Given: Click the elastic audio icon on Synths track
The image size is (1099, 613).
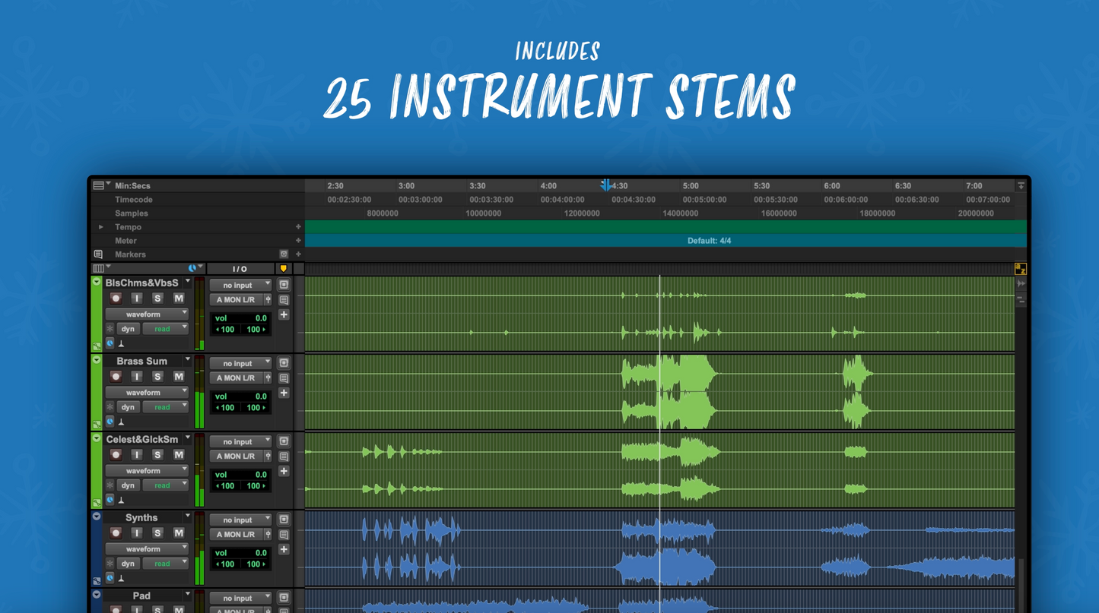Looking at the screenshot, I should point(110,564).
